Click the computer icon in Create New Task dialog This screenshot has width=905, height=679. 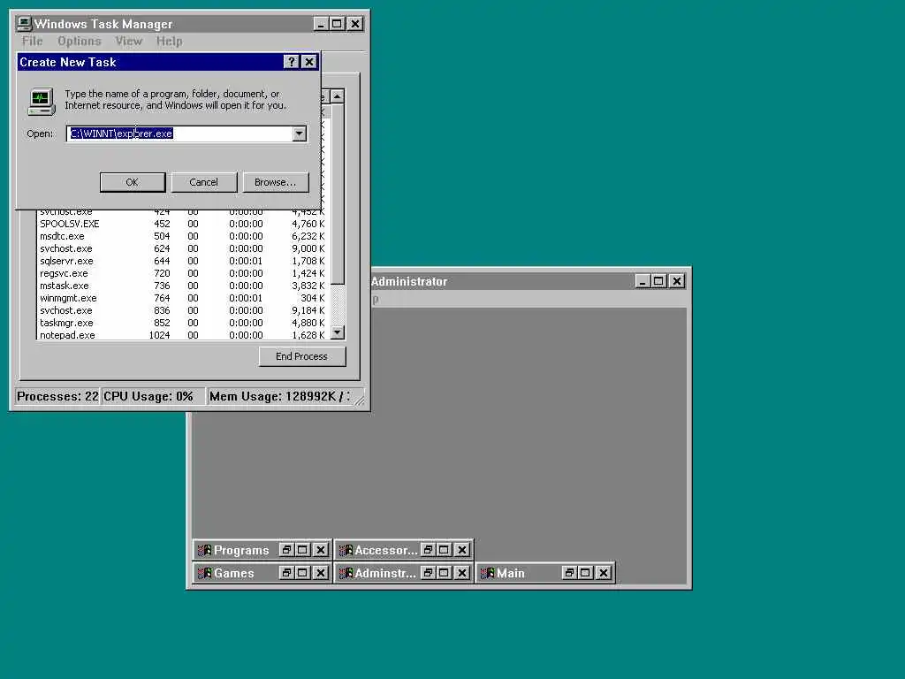41,101
